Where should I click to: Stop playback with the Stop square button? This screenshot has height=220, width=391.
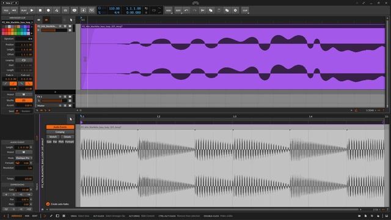click(x=40, y=10)
